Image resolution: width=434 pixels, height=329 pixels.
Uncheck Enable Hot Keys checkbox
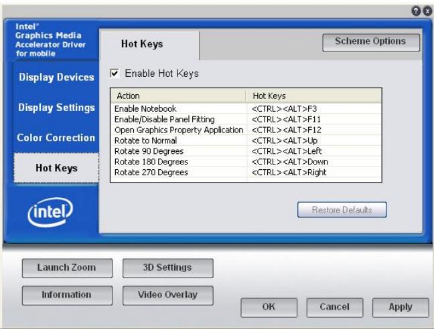click(x=115, y=74)
